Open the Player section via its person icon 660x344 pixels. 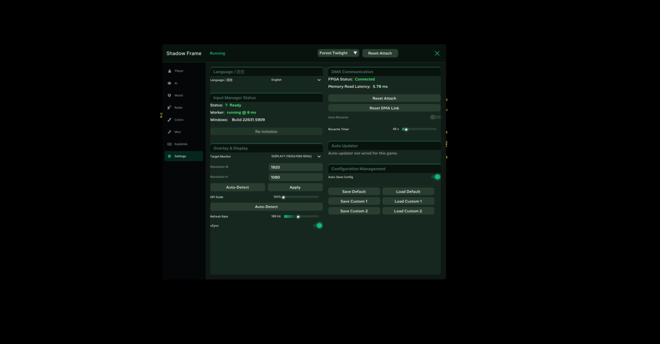click(x=170, y=71)
